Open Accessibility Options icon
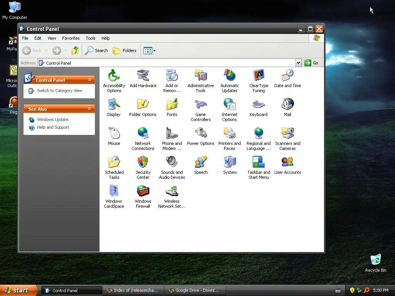The image size is (395, 296). [x=114, y=81]
